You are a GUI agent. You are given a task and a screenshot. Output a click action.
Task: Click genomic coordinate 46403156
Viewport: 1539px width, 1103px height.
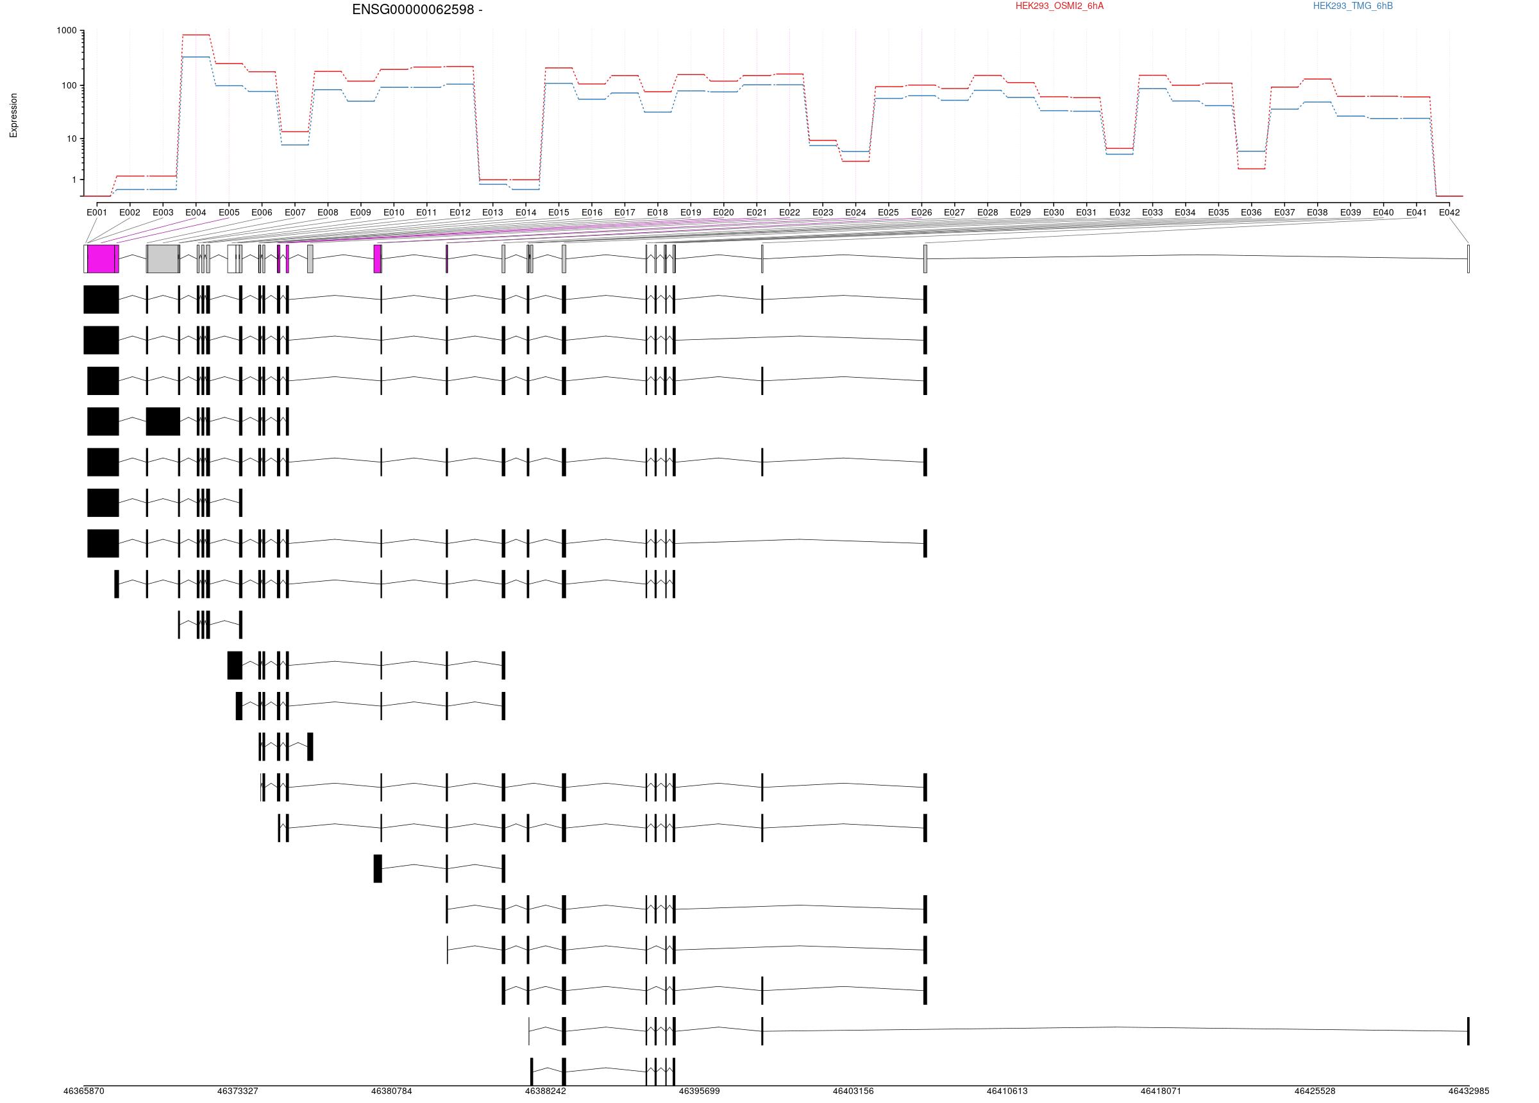[x=854, y=1091]
